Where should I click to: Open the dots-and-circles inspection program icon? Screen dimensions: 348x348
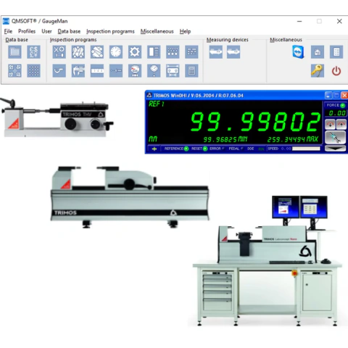coord(173,52)
